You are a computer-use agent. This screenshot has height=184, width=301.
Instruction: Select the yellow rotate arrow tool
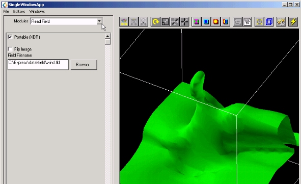(x=155, y=21)
